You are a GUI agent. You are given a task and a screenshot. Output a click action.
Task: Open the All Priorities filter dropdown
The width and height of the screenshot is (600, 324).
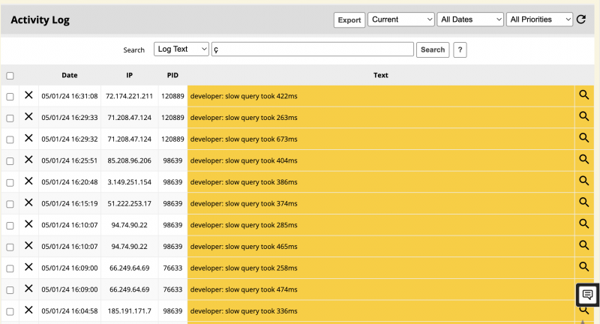click(x=540, y=19)
